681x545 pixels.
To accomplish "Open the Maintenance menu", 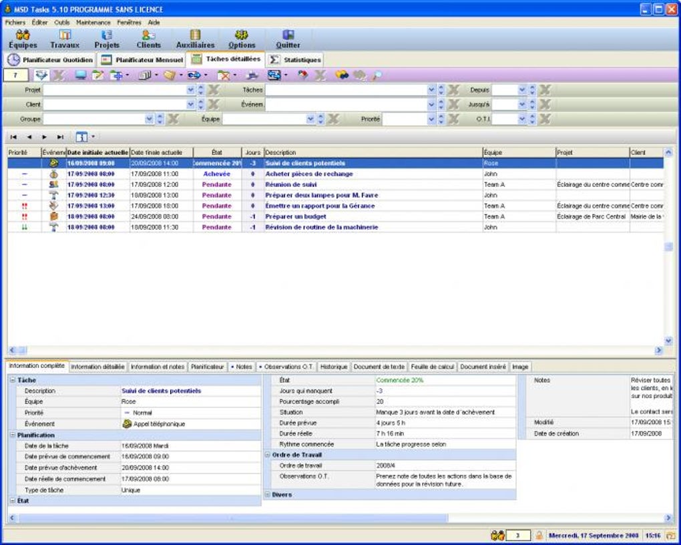I will tap(93, 22).
